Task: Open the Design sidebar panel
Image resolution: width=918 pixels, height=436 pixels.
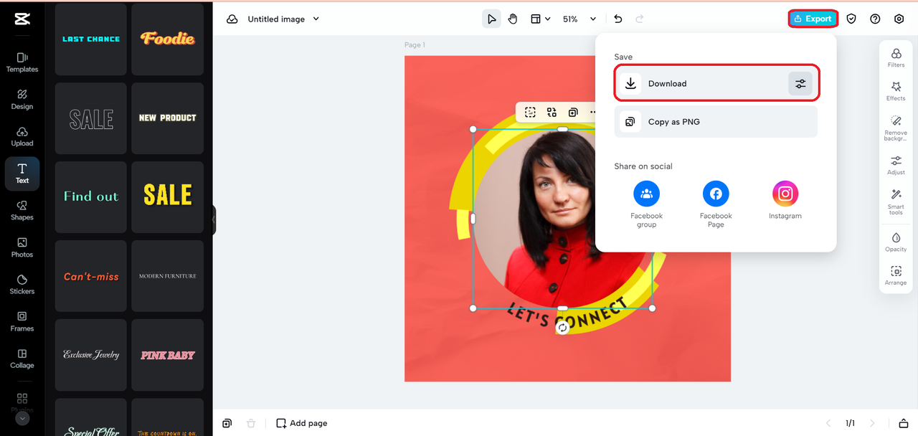Action: tap(22, 100)
